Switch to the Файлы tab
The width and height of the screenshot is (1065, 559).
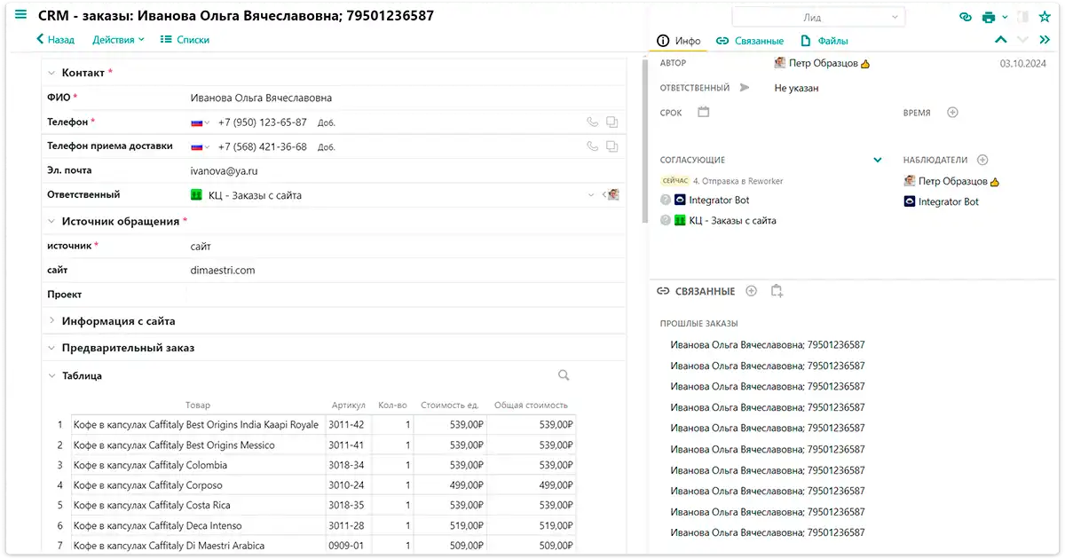coord(824,41)
